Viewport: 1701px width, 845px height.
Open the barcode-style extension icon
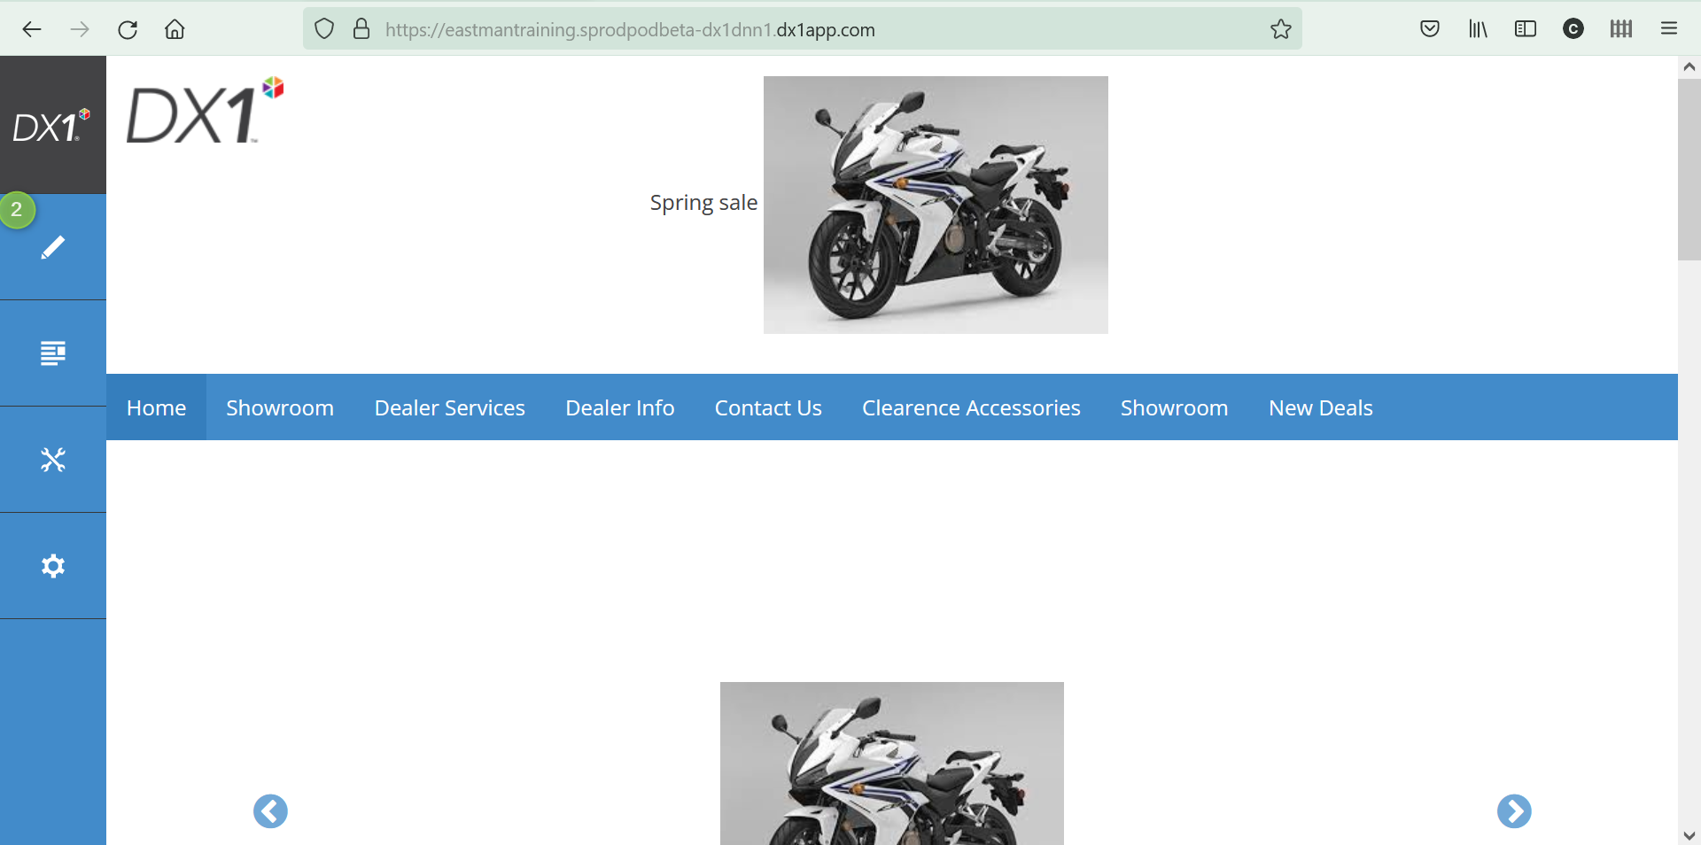click(1621, 29)
